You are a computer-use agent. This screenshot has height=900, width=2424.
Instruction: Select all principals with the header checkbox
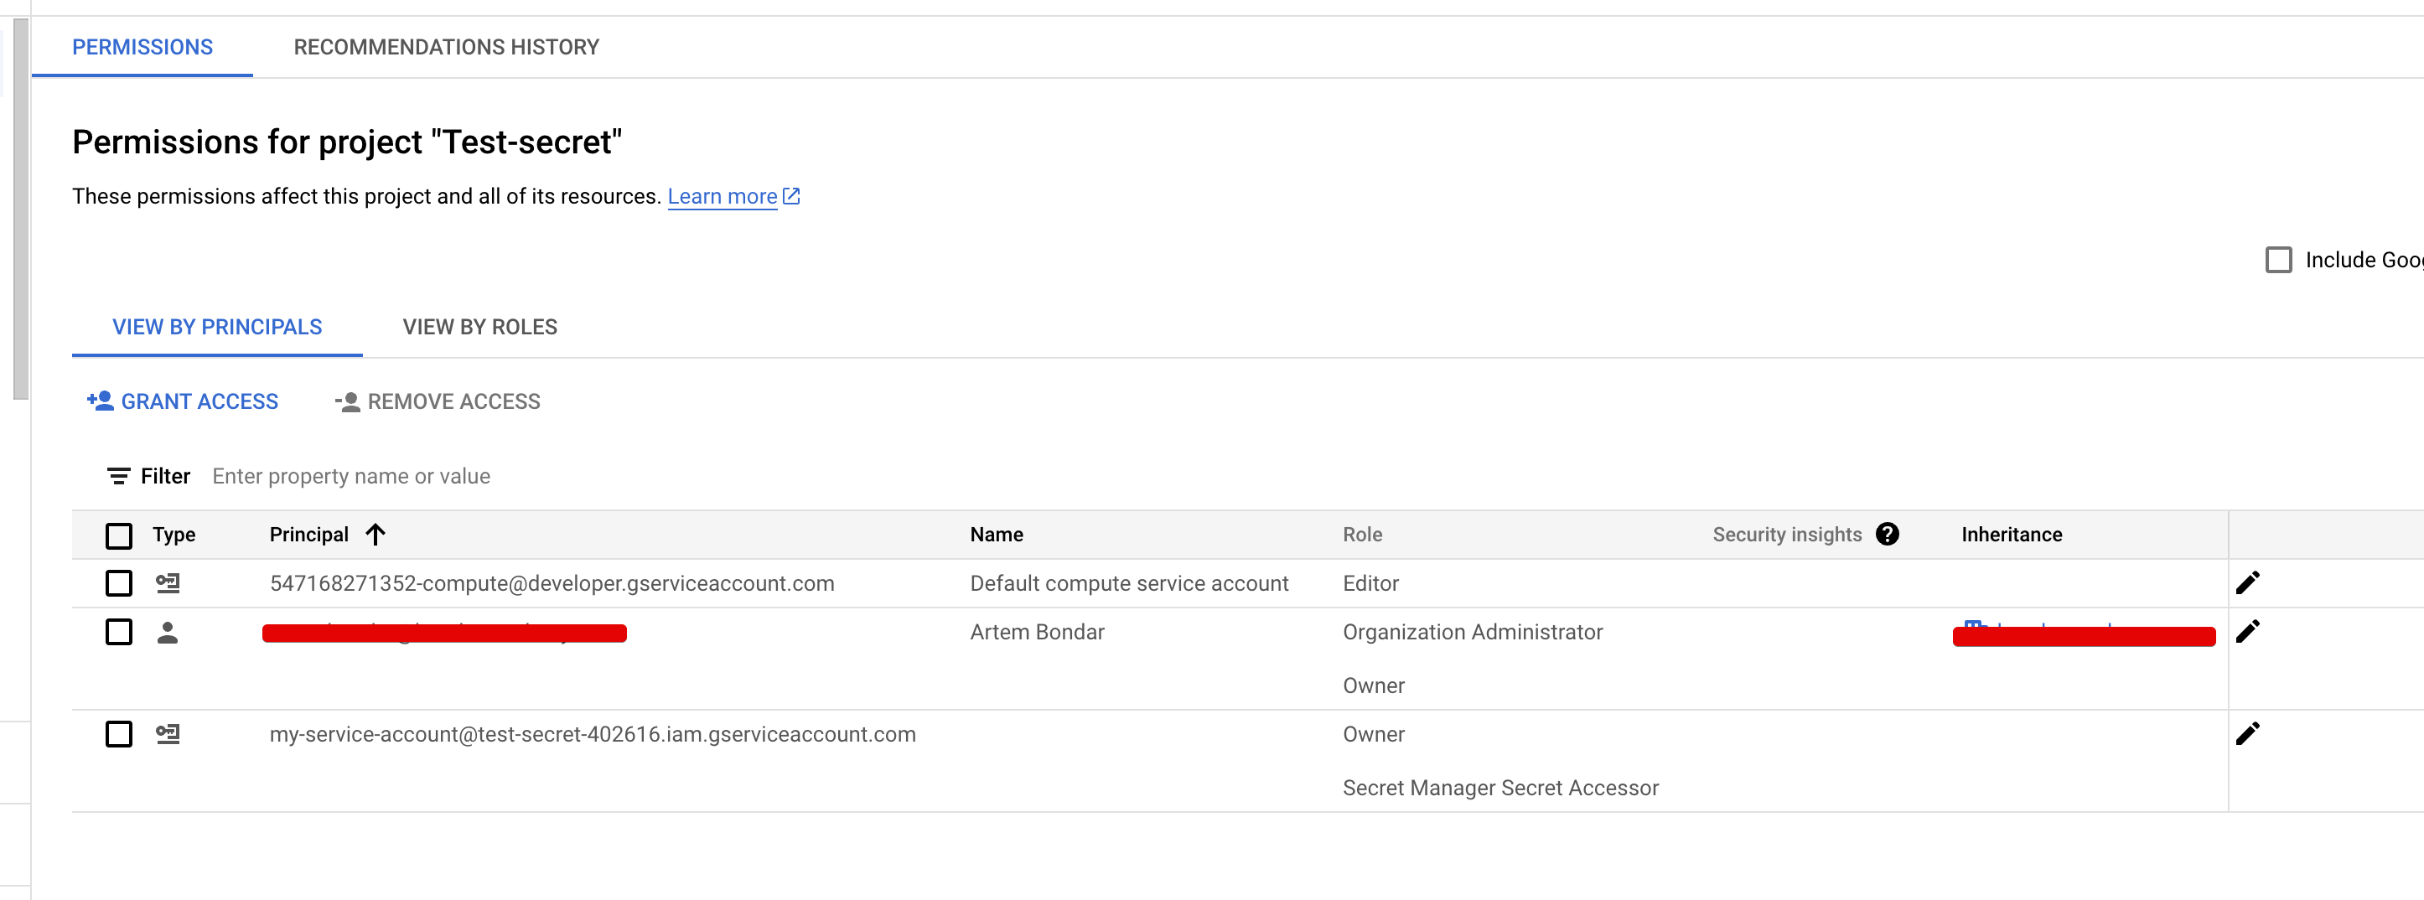118,534
